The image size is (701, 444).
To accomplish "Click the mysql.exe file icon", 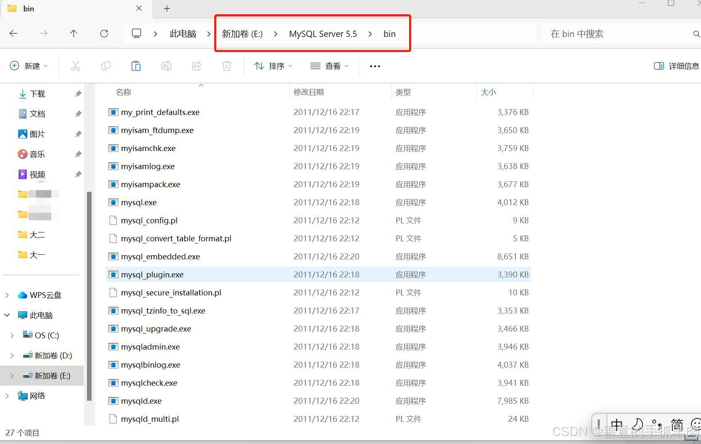I will pyautogui.click(x=113, y=202).
